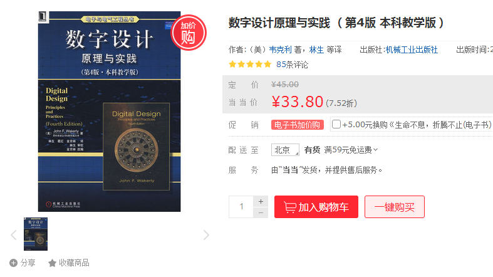This screenshot has height=277, width=493.
Task: Show the previous thumbnail with the left arrow
Action: (x=14, y=235)
